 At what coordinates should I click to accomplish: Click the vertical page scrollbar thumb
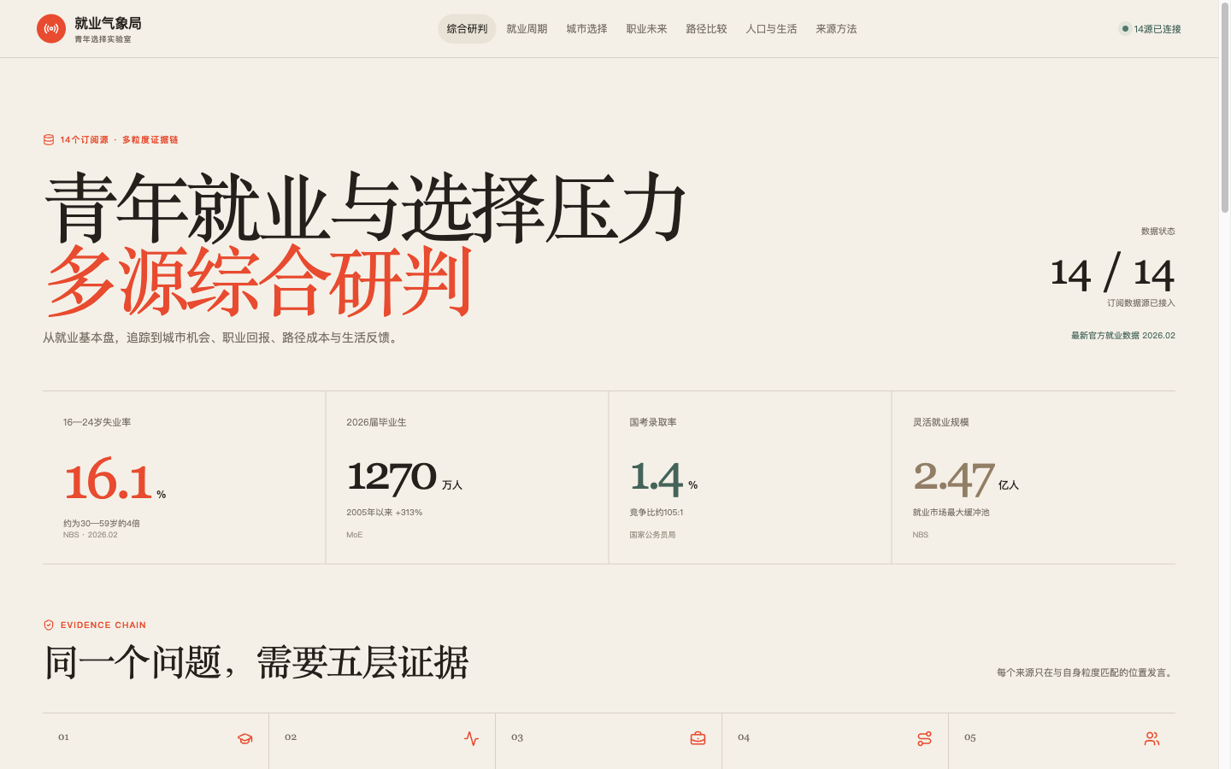[1224, 107]
